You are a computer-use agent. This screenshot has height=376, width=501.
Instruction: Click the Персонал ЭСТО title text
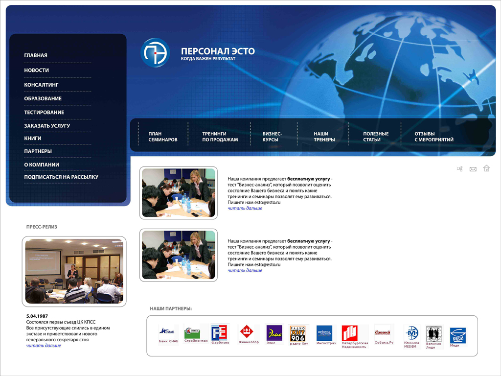point(218,51)
